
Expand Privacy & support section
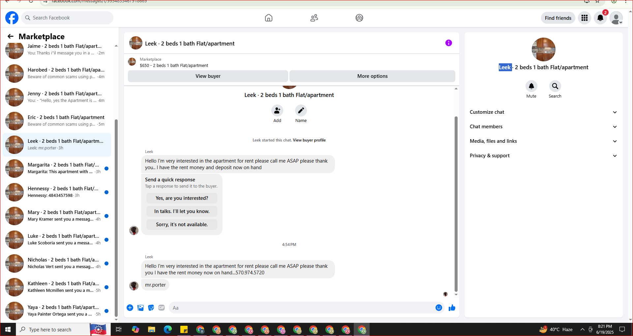tap(544, 156)
